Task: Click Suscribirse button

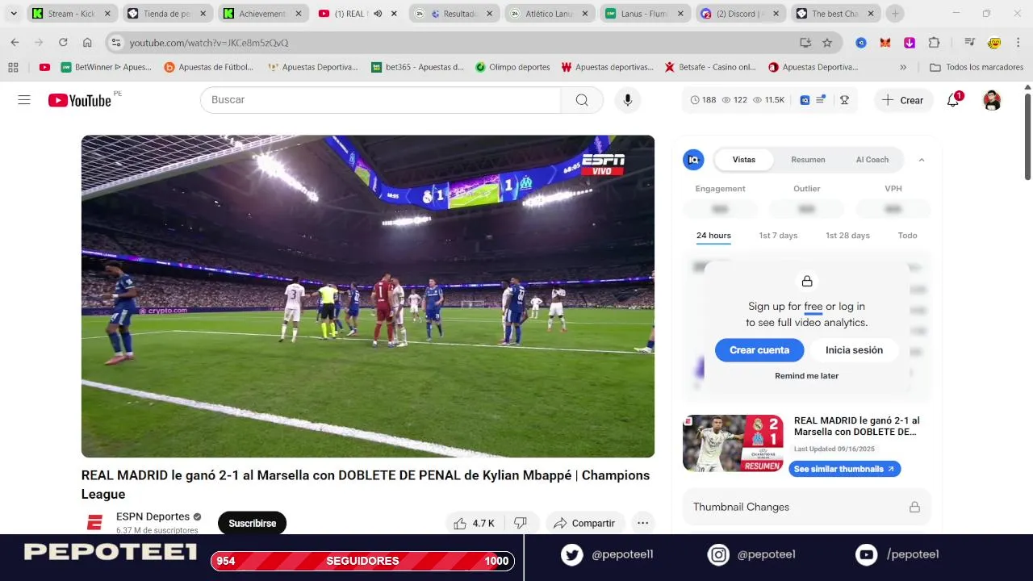Action: pyautogui.click(x=252, y=523)
